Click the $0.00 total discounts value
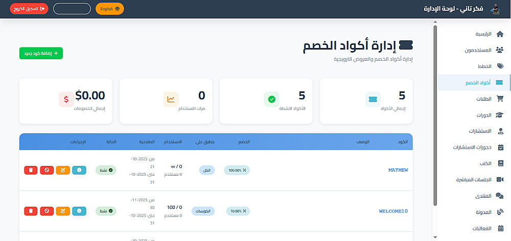This screenshot has width=511, height=241. point(90,95)
